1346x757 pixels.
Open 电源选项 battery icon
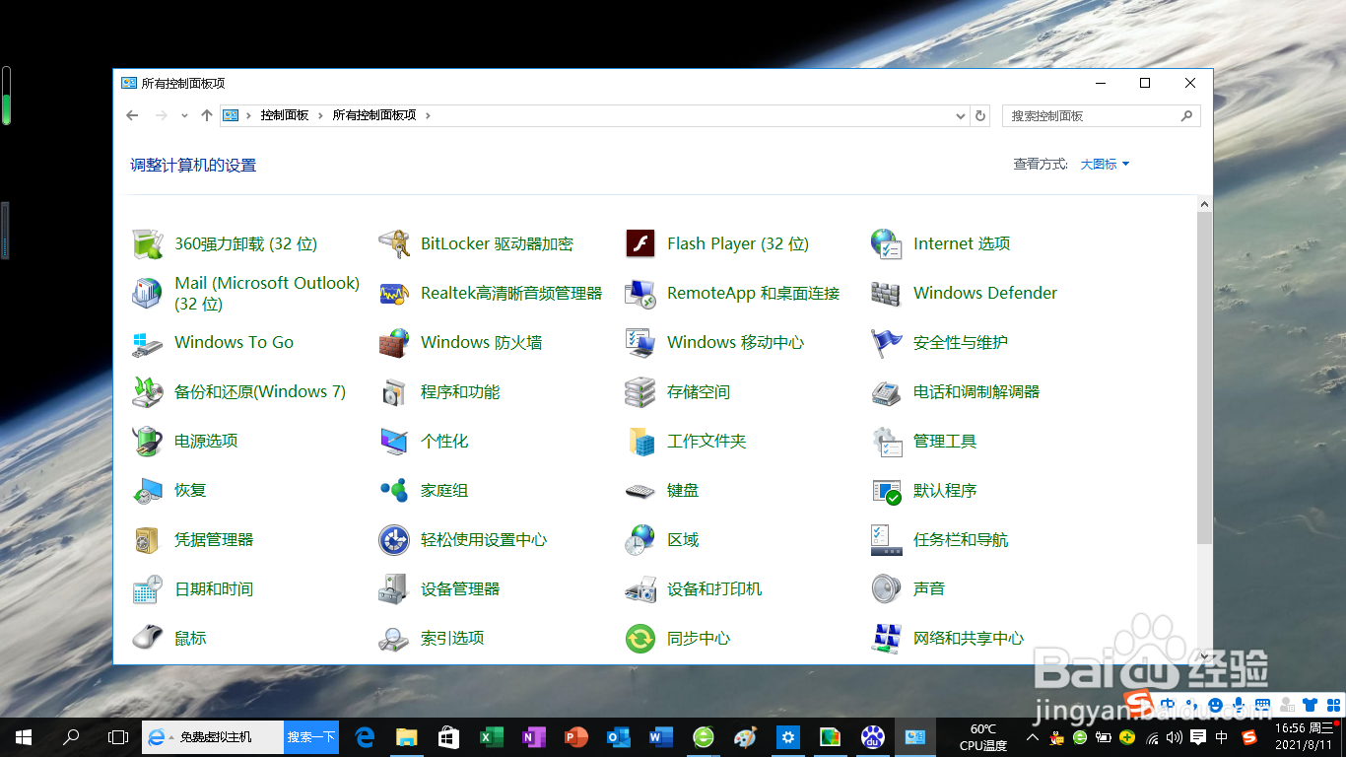(148, 441)
